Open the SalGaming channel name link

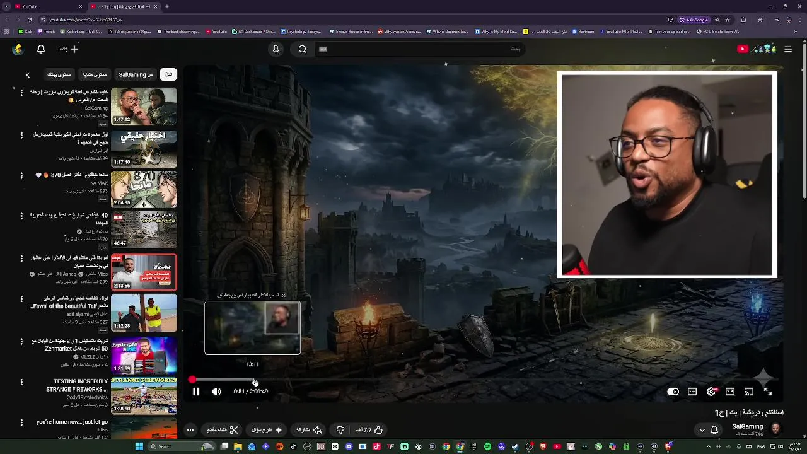coord(748,427)
